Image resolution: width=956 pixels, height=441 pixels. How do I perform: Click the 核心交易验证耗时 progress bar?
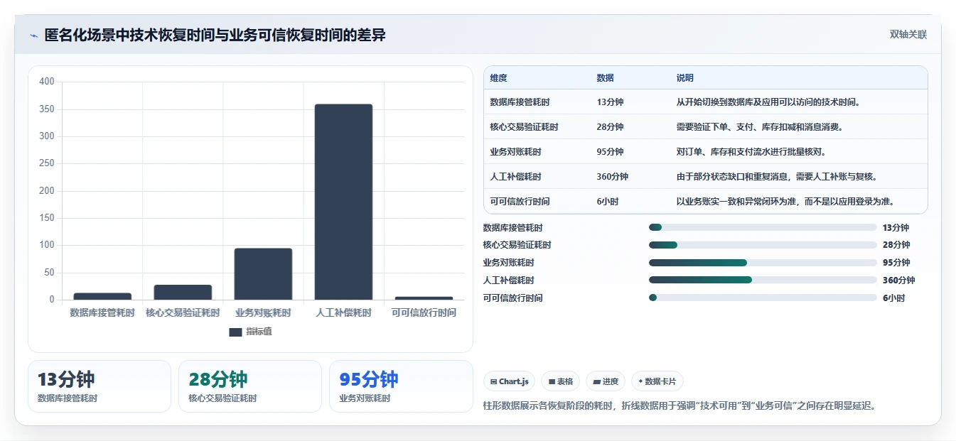[763, 245]
